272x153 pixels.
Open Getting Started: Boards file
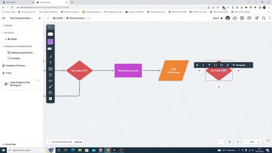point(20,53)
